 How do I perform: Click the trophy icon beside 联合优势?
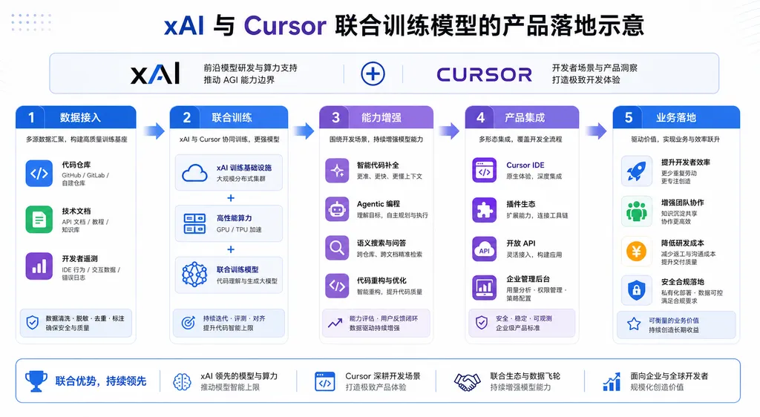coord(36,381)
